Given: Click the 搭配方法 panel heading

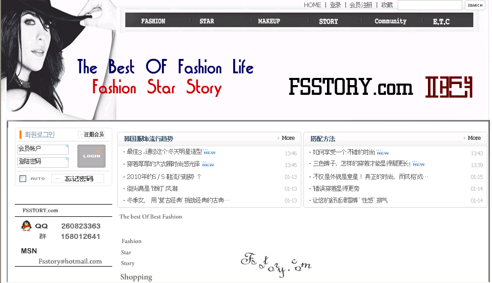Looking at the screenshot, I should pos(322,138).
